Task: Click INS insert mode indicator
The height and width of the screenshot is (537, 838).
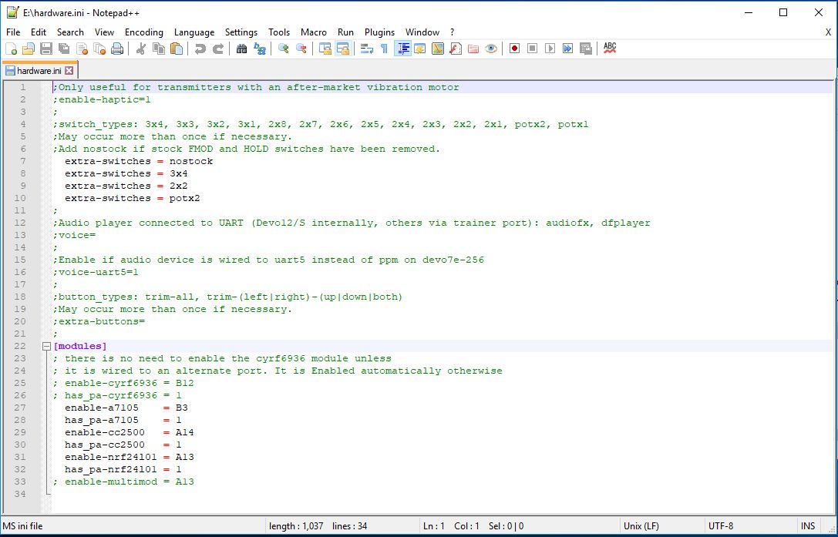Action: [x=807, y=526]
